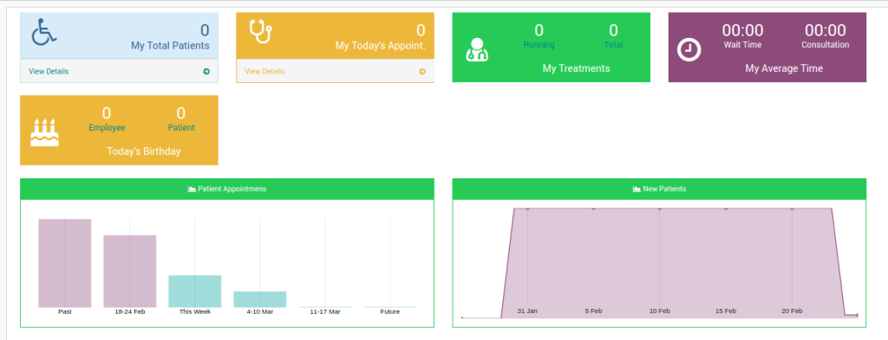Select the My Total Patients label
The height and width of the screenshot is (340, 888).
point(170,46)
